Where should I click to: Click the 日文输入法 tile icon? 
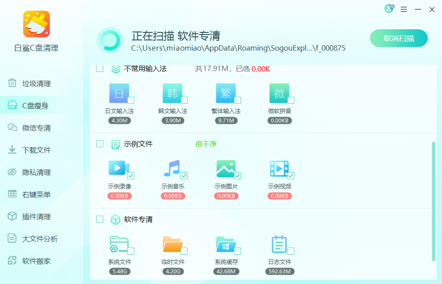click(x=119, y=93)
